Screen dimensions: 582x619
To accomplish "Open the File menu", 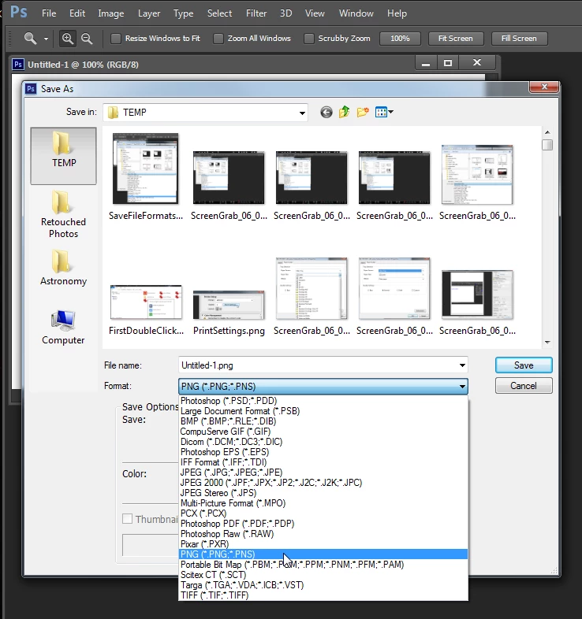I will [49, 13].
